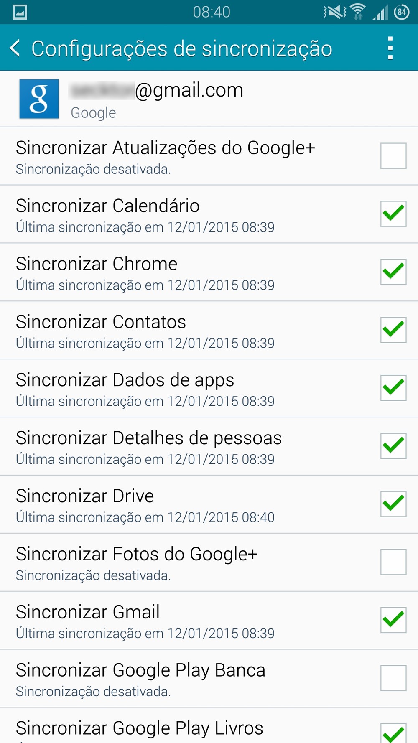The height and width of the screenshot is (743, 418).
Task: Uncheck Sincronizar Contatos checkbox
Action: (393, 330)
